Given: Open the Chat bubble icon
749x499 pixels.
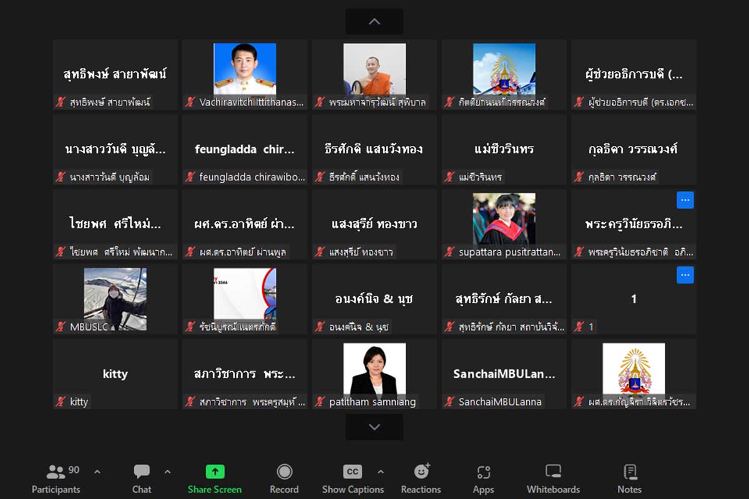Looking at the screenshot, I should coord(142,472).
